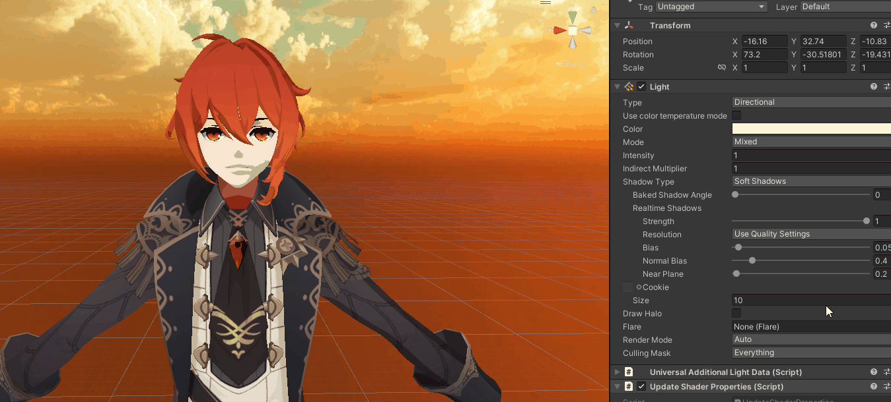This screenshot has width=891, height=402.
Task: Click the Indirect Multiplier value field
Action: pos(811,168)
